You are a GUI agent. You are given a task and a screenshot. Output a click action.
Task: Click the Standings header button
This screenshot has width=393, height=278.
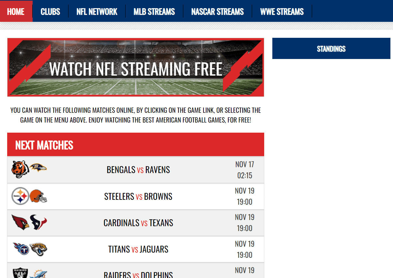point(331,49)
